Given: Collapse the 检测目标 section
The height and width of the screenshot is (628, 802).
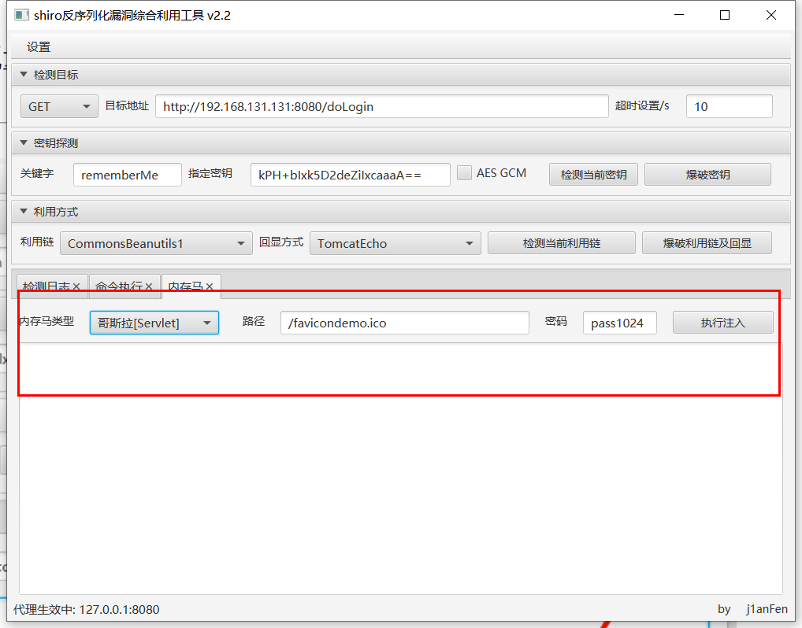Looking at the screenshot, I should pyautogui.click(x=24, y=74).
